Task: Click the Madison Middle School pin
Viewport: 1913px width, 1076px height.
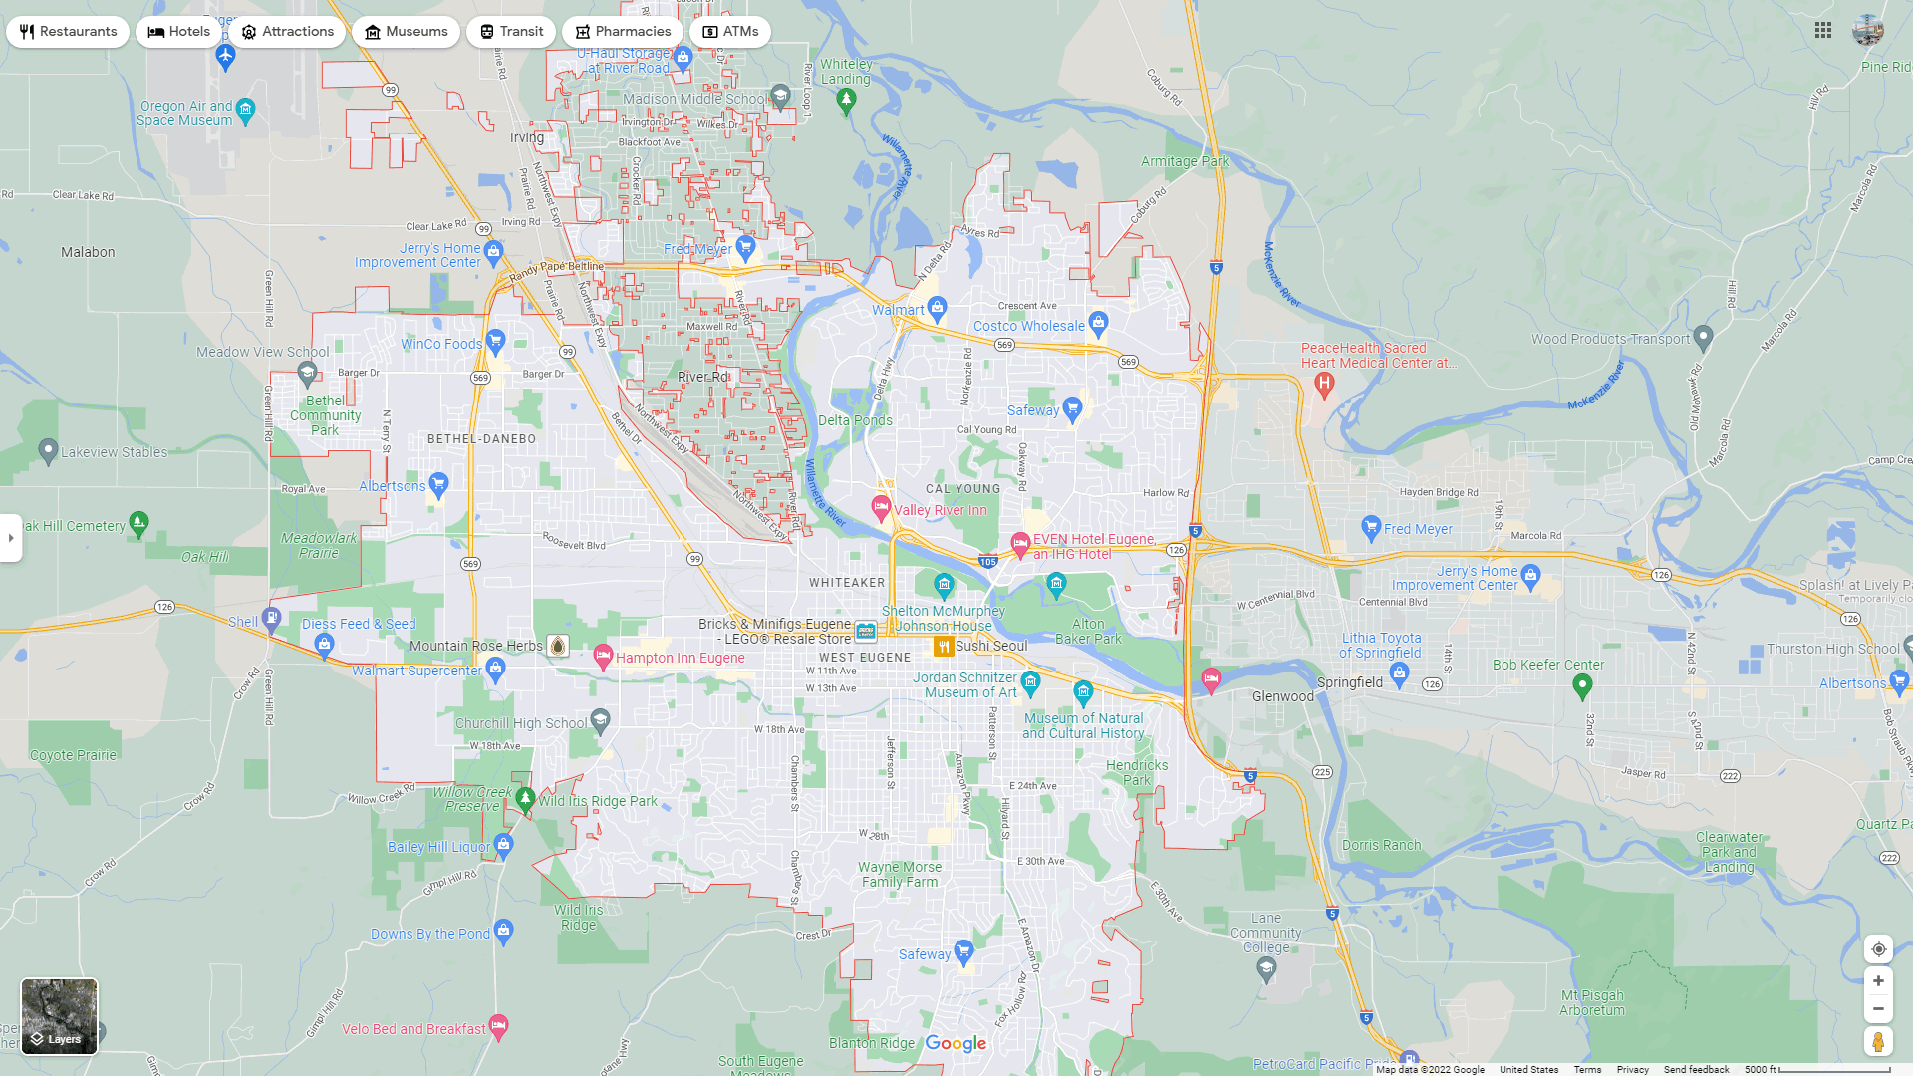Action: click(x=780, y=96)
